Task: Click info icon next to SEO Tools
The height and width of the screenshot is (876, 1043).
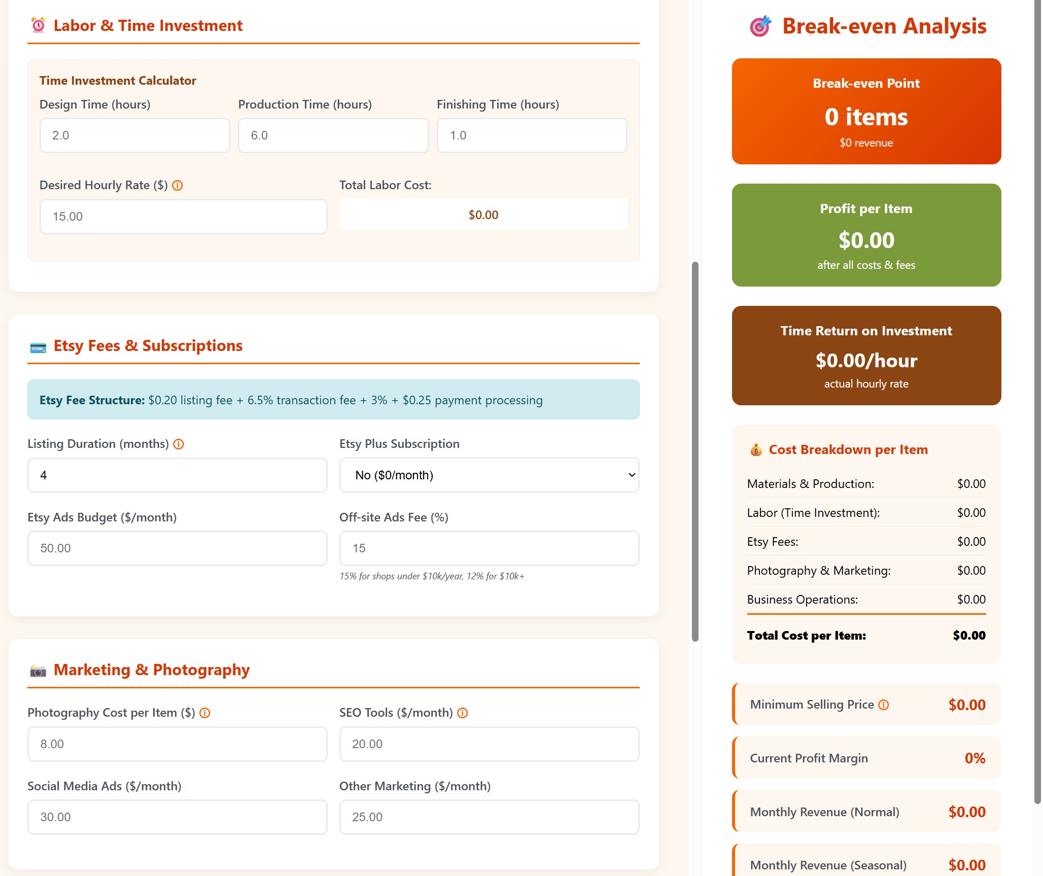Action: (x=462, y=713)
